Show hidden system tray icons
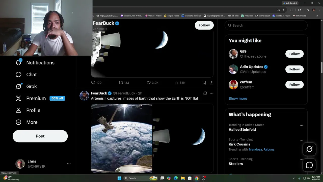Screen dimensions: 323x182 point(294,178)
